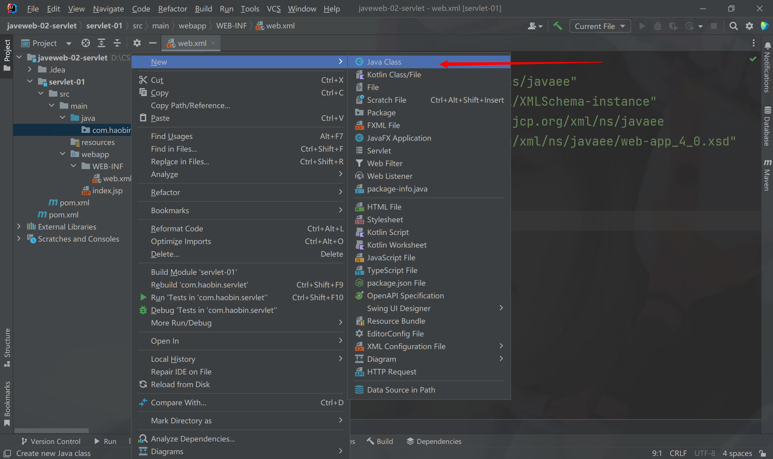Click the user account icon in toolbar
Screen dimensions: 773x459
(x=534, y=26)
